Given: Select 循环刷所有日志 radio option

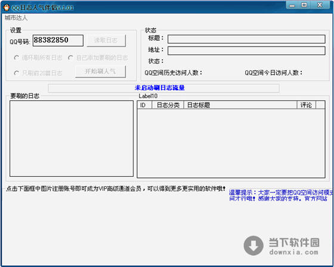Looking at the screenshot, I should 38,58.
